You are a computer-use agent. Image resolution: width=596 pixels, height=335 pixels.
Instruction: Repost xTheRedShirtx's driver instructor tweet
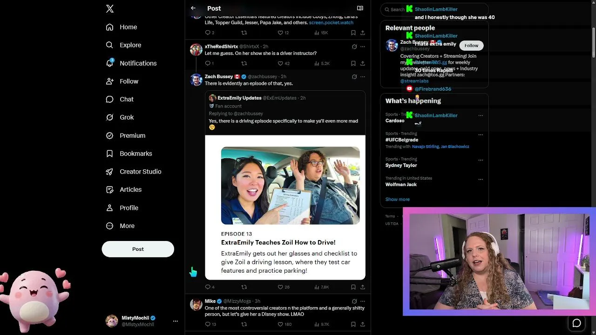(244, 63)
